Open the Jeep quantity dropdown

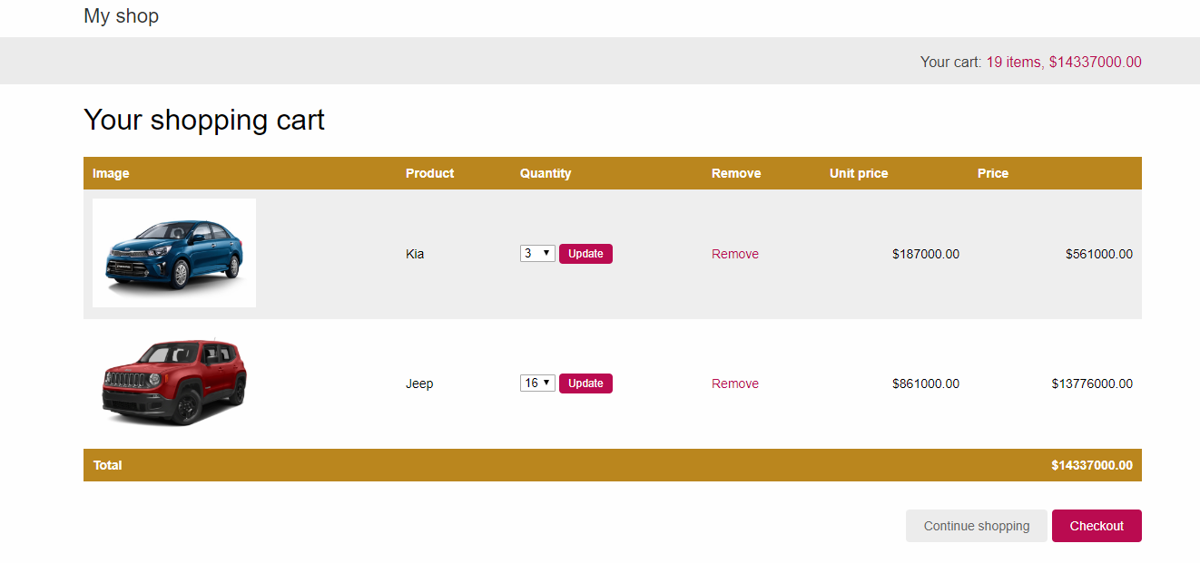click(537, 383)
